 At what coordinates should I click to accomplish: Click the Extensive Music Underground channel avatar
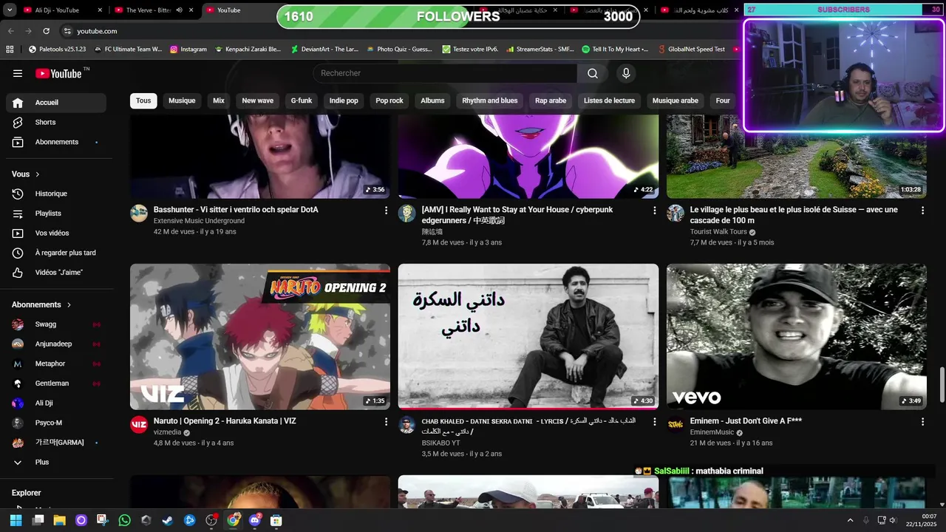[139, 214]
